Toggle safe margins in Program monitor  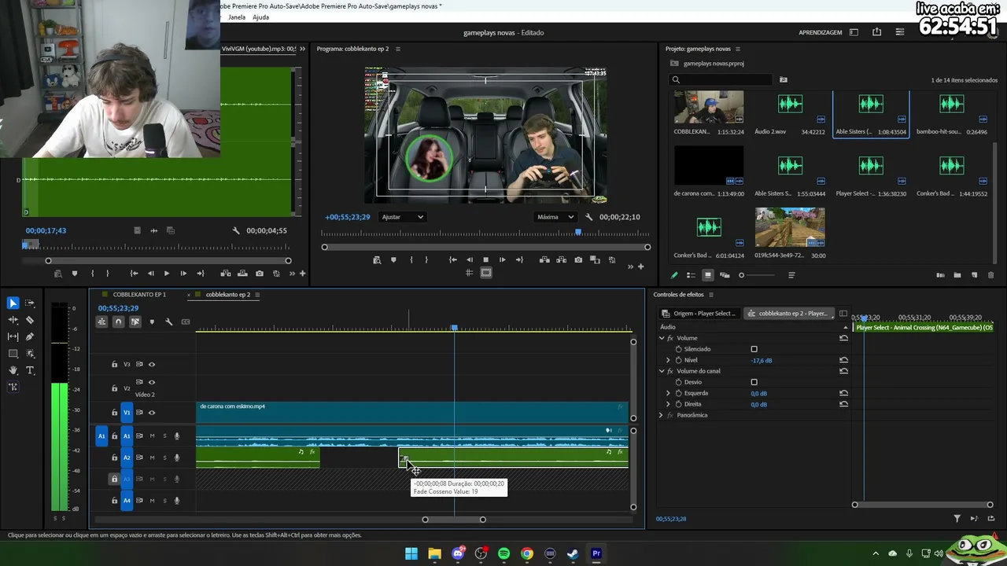point(486,273)
